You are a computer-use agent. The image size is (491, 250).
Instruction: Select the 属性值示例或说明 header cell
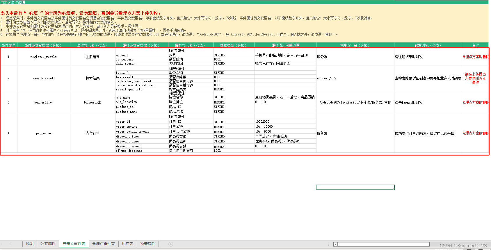pos(285,45)
